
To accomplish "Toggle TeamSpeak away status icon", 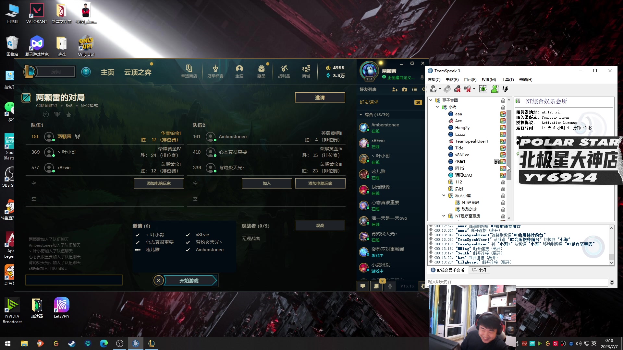I will click(x=433, y=89).
